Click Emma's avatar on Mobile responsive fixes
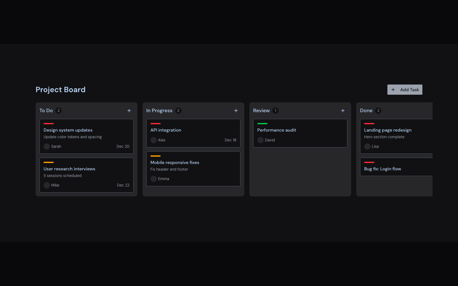 [154, 179]
